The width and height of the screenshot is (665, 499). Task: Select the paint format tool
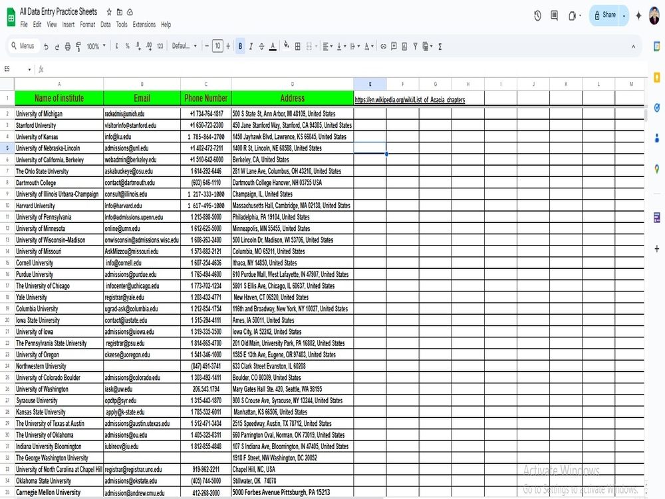(x=78, y=47)
